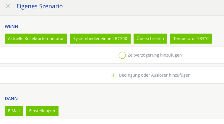Click blank header area right of title
This screenshot has height=124, width=224.
148,6
